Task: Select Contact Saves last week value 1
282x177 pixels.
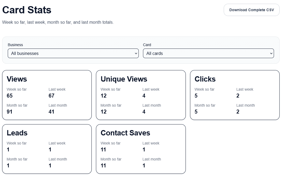Action: point(144,150)
